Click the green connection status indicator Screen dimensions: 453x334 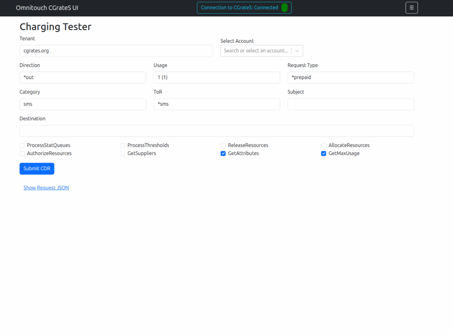(284, 8)
